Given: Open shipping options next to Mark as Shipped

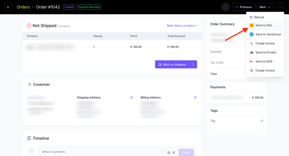Looking at the screenshot, I should point(193,64).
